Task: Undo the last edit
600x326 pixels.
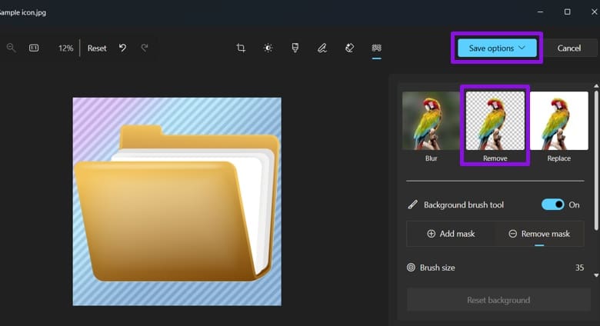Action: pyautogui.click(x=122, y=48)
